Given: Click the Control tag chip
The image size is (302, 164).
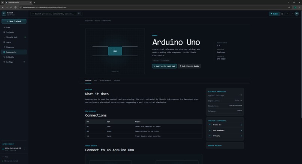Looking at the screenshot, I should point(156,60).
